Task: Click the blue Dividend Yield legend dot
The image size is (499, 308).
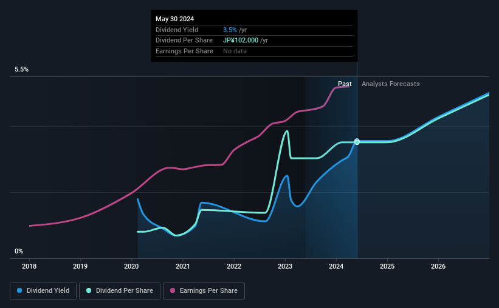Action: (19, 290)
